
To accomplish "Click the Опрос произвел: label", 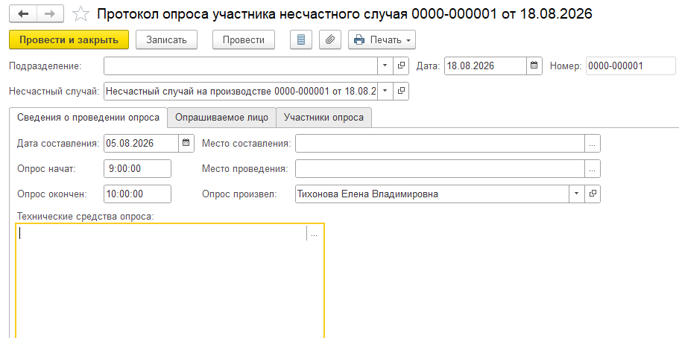I will pos(239,194).
